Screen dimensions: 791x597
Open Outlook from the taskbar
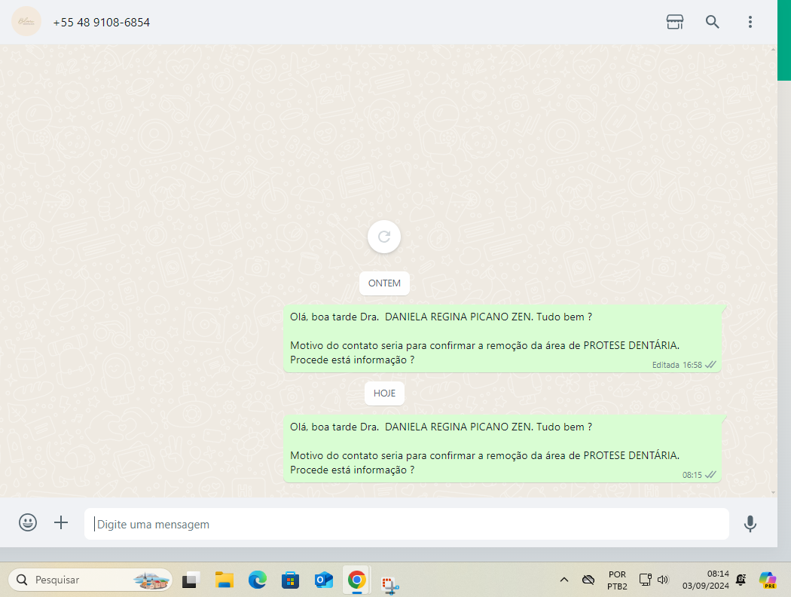pos(323,580)
